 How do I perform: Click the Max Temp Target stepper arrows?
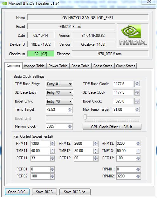click(137, 109)
